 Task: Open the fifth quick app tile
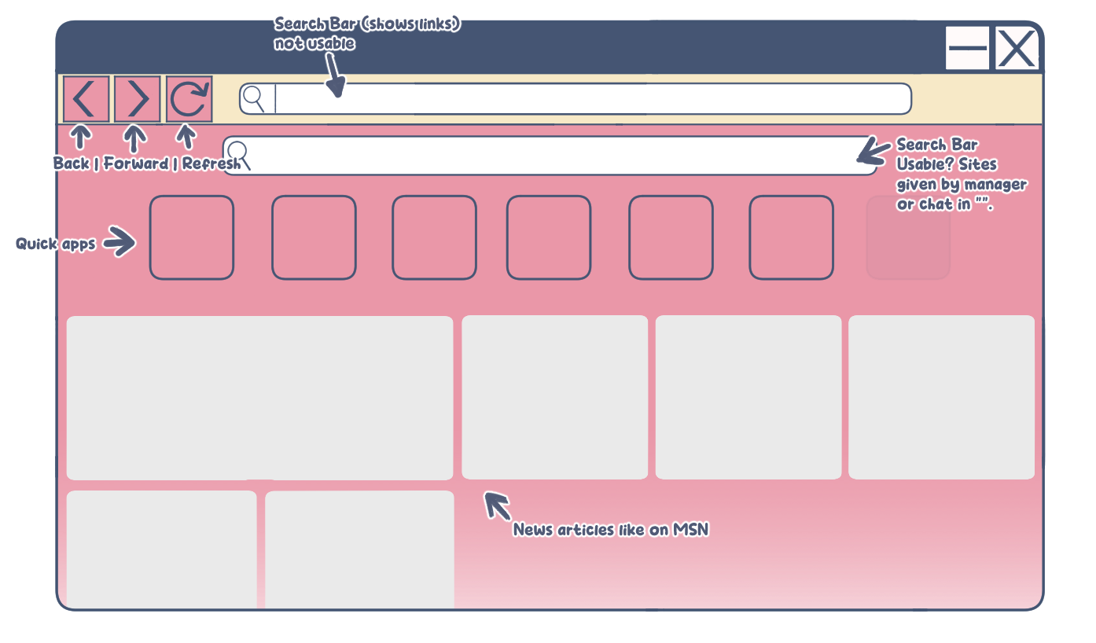pos(671,237)
